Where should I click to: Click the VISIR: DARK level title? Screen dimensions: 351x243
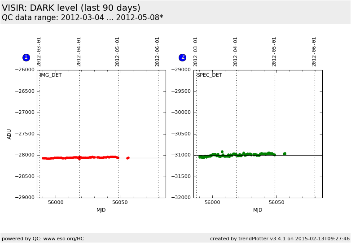(71, 8)
